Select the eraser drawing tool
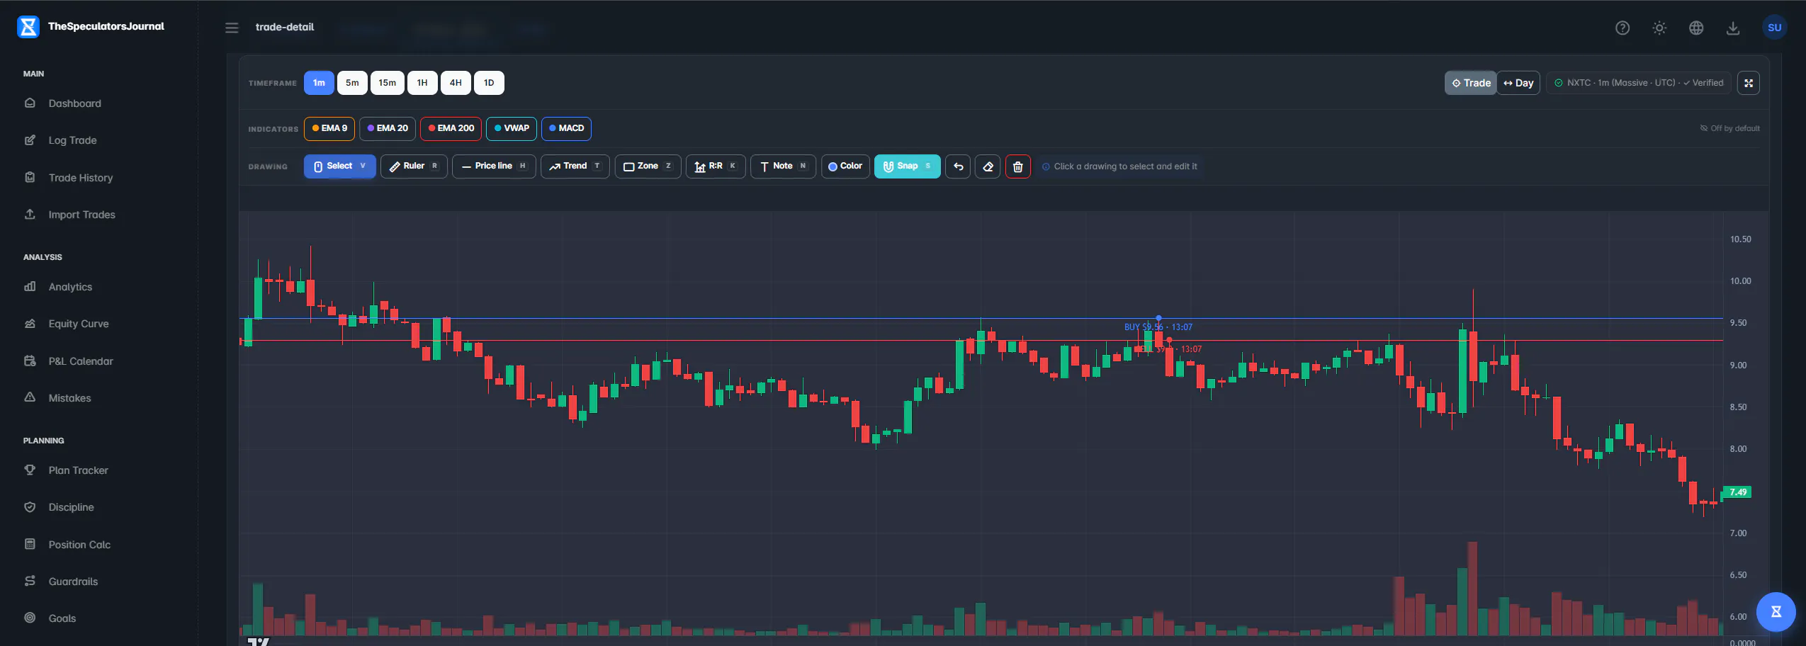The image size is (1806, 646). pyautogui.click(x=988, y=166)
